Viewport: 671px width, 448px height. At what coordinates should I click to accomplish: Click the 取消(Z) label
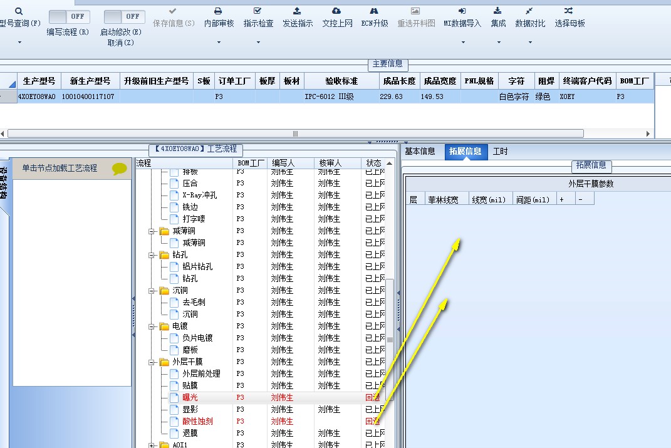[x=121, y=43]
